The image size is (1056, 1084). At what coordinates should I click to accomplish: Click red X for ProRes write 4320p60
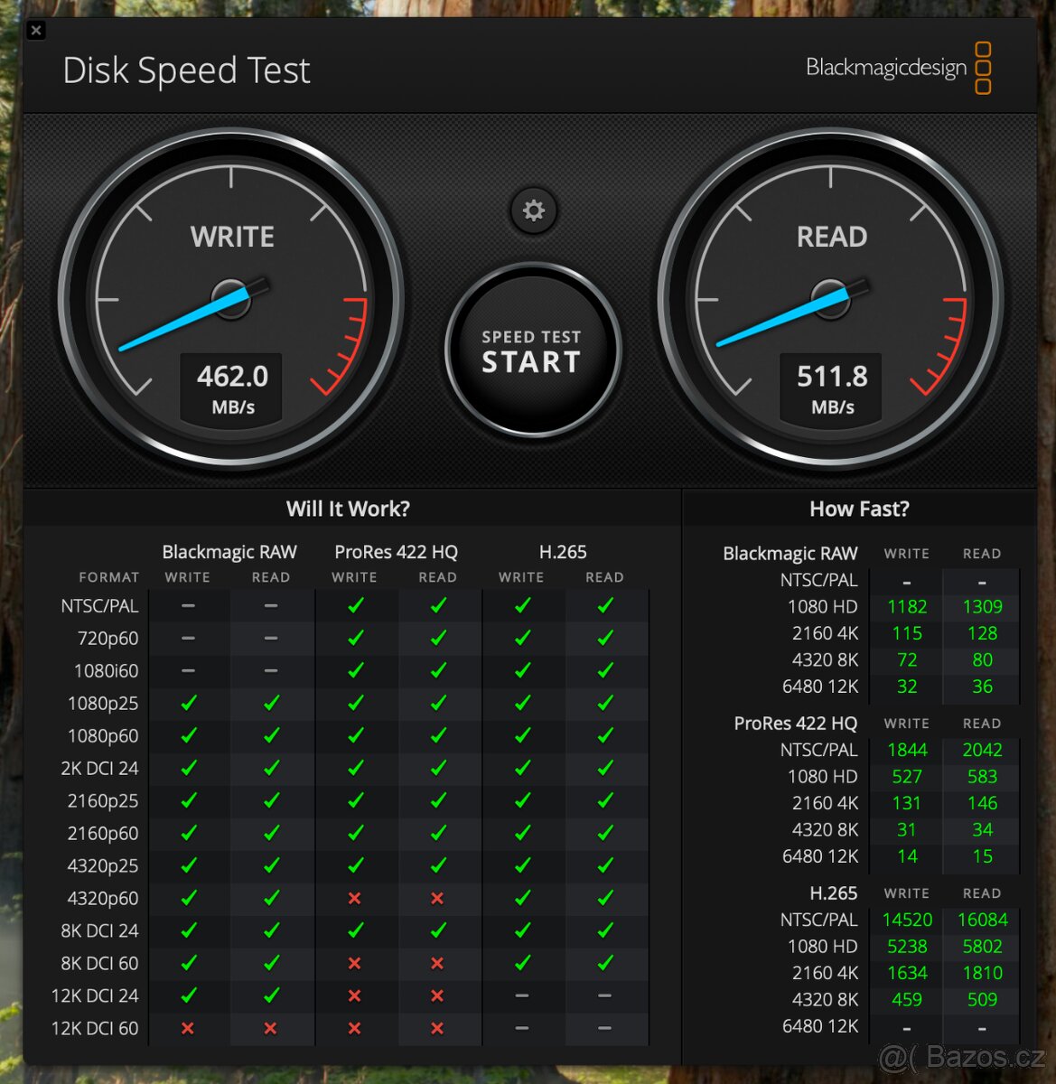pos(354,898)
